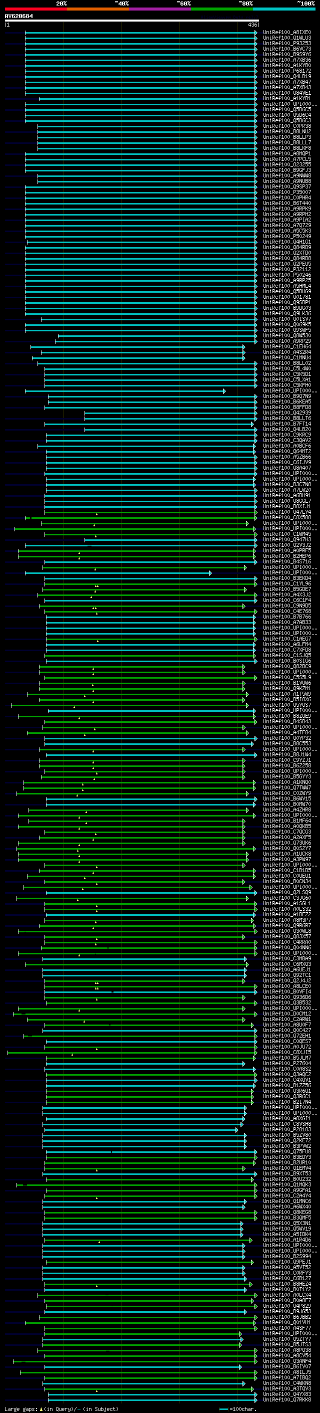Select the UniRef100_P35007 label
This screenshot has width=320, height=1413.
point(286,192)
